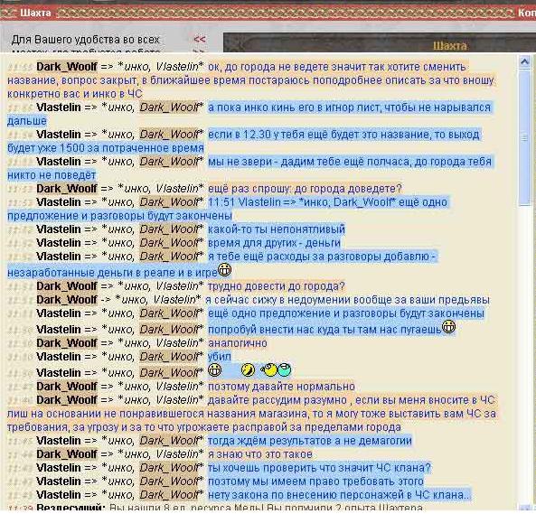Click the Коп tab at top right
This screenshot has width=536, height=514.
(527, 13)
